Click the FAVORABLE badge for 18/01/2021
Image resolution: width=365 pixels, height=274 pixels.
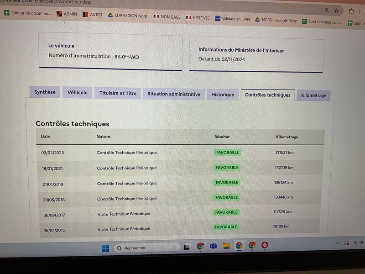click(227, 168)
